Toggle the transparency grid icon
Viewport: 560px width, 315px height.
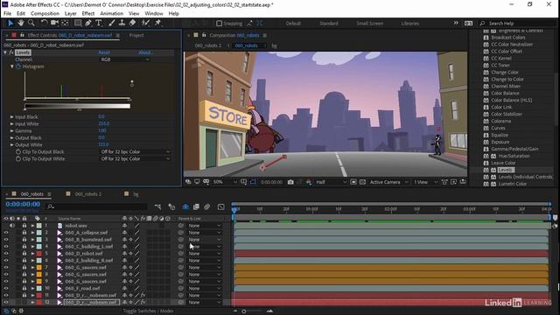tap(362, 182)
